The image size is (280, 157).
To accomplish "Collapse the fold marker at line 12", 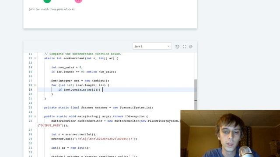I will 35,58.
